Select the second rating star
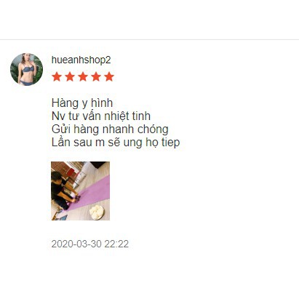This screenshot has height=299, width=299. pos(70,76)
